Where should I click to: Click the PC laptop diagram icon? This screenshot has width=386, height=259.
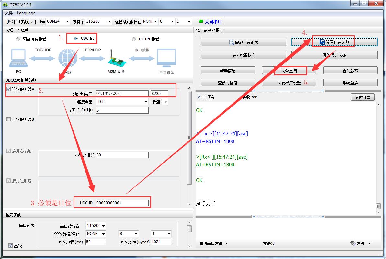point(18,59)
